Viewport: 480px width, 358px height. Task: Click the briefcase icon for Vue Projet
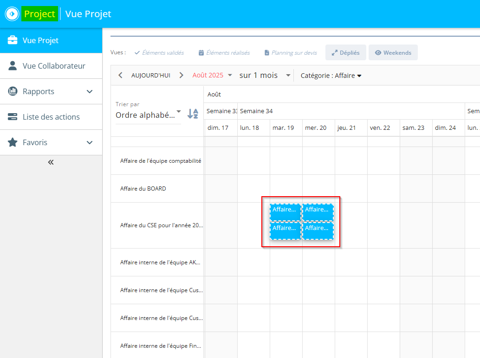[x=13, y=40]
